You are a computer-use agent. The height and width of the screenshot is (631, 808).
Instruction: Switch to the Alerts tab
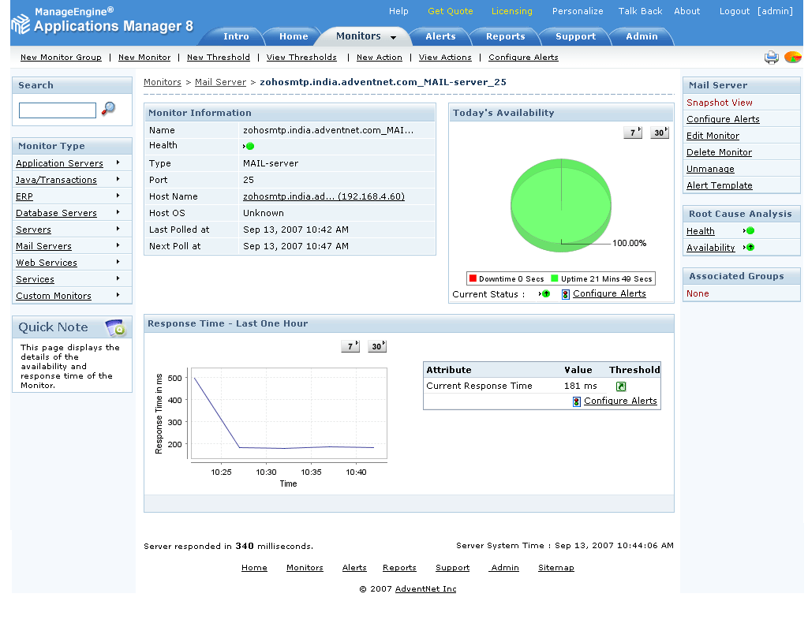tap(440, 36)
